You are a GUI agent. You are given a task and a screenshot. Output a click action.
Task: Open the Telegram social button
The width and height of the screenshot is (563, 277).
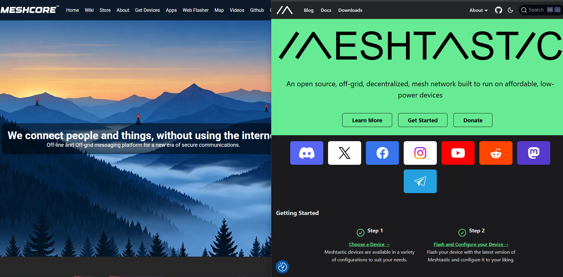pos(420,181)
